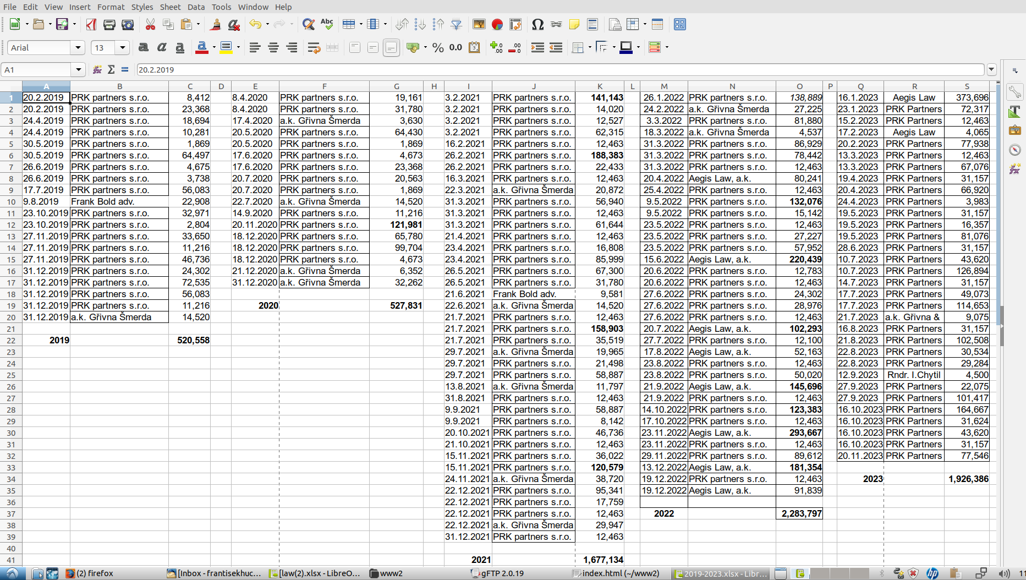Click the Sum sigma icon

(111, 69)
